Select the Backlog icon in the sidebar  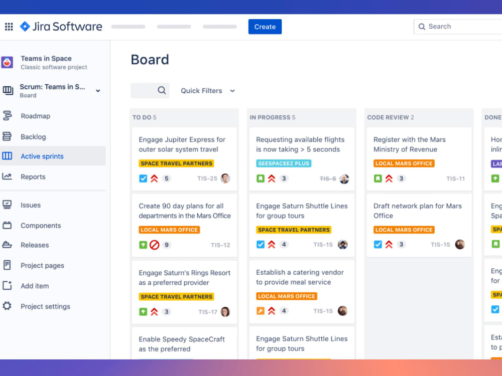pyautogui.click(x=9, y=136)
